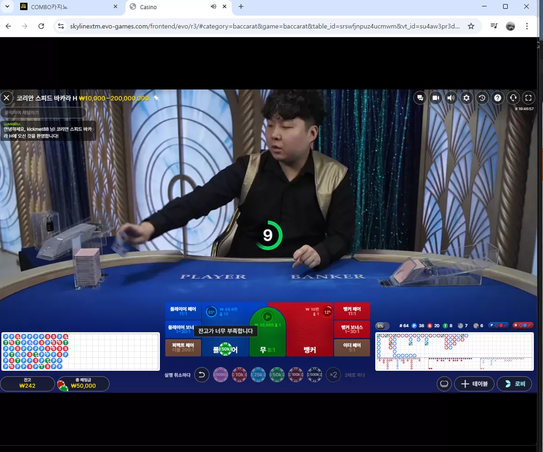The width and height of the screenshot is (543, 452).
Task: Switch to the Casino browser tab
Action: click(x=179, y=7)
